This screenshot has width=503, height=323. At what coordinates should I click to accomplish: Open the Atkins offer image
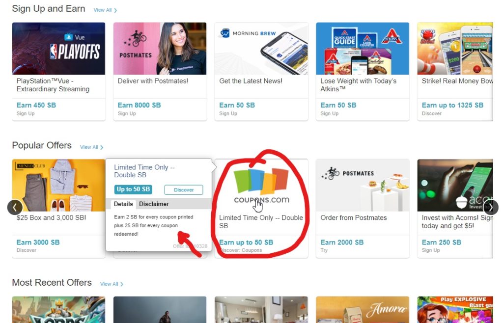coord(363,49)
